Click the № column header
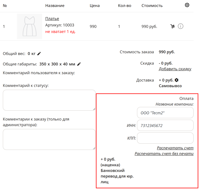201x191 pixels. click(5, 6)
